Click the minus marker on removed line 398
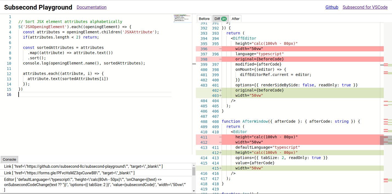This screenshot has height=194, width=392. pyautogui.click(x=220, y=59)
